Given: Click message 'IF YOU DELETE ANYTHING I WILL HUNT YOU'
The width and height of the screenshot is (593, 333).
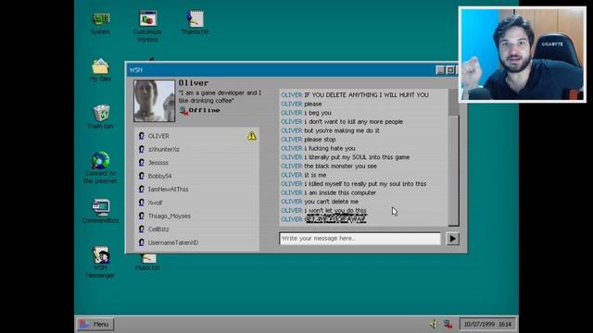Looking at the screenshot, I should click(x=367, y=95).
